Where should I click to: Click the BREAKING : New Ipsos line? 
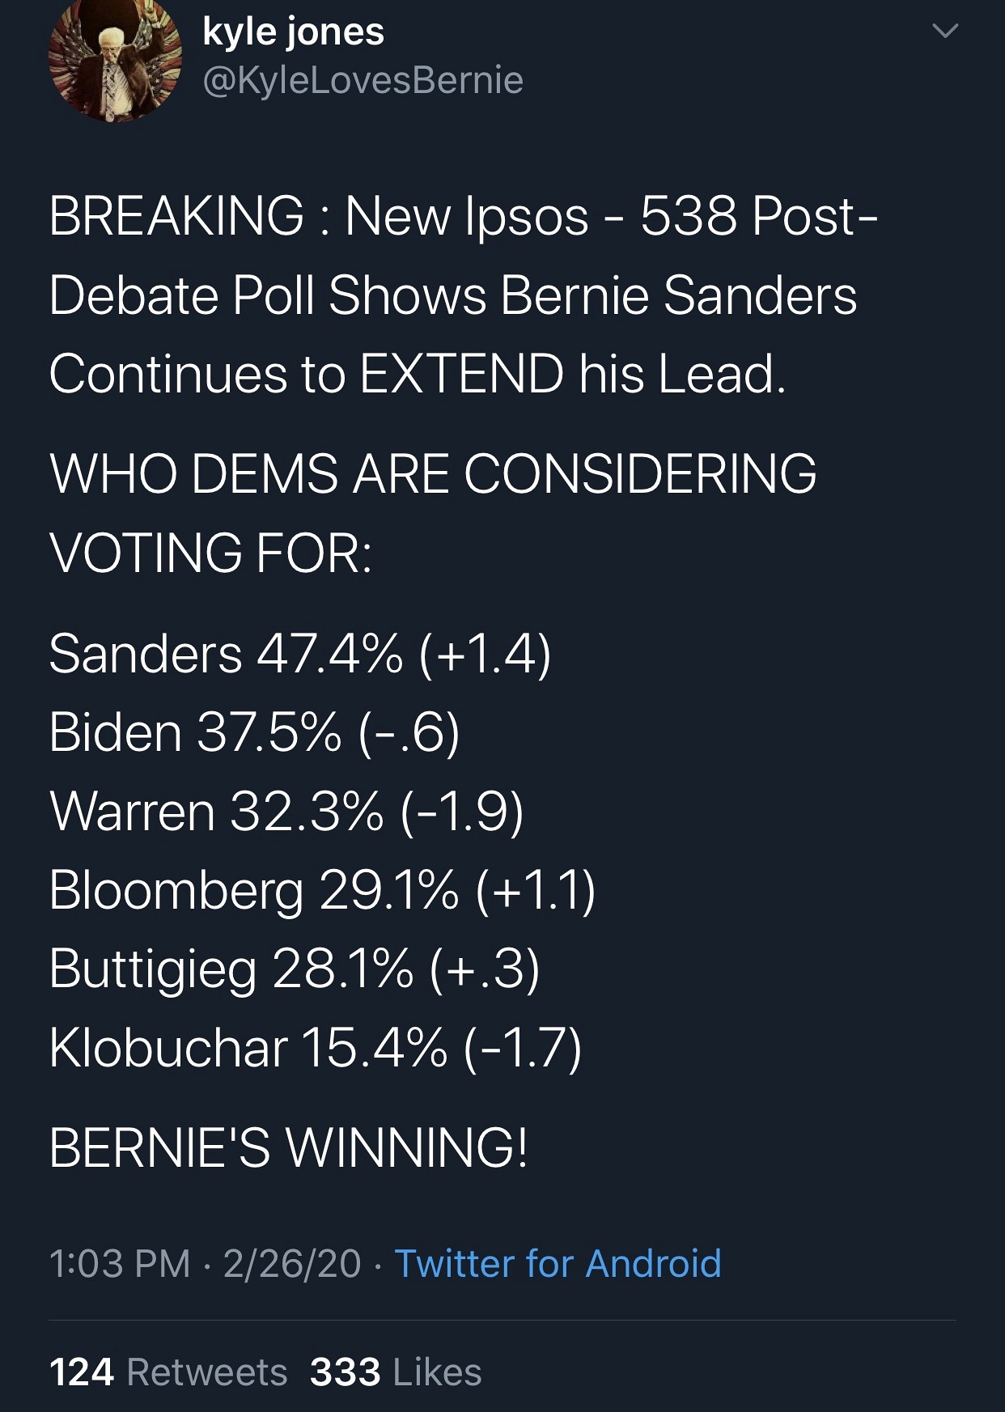point(463,217)
